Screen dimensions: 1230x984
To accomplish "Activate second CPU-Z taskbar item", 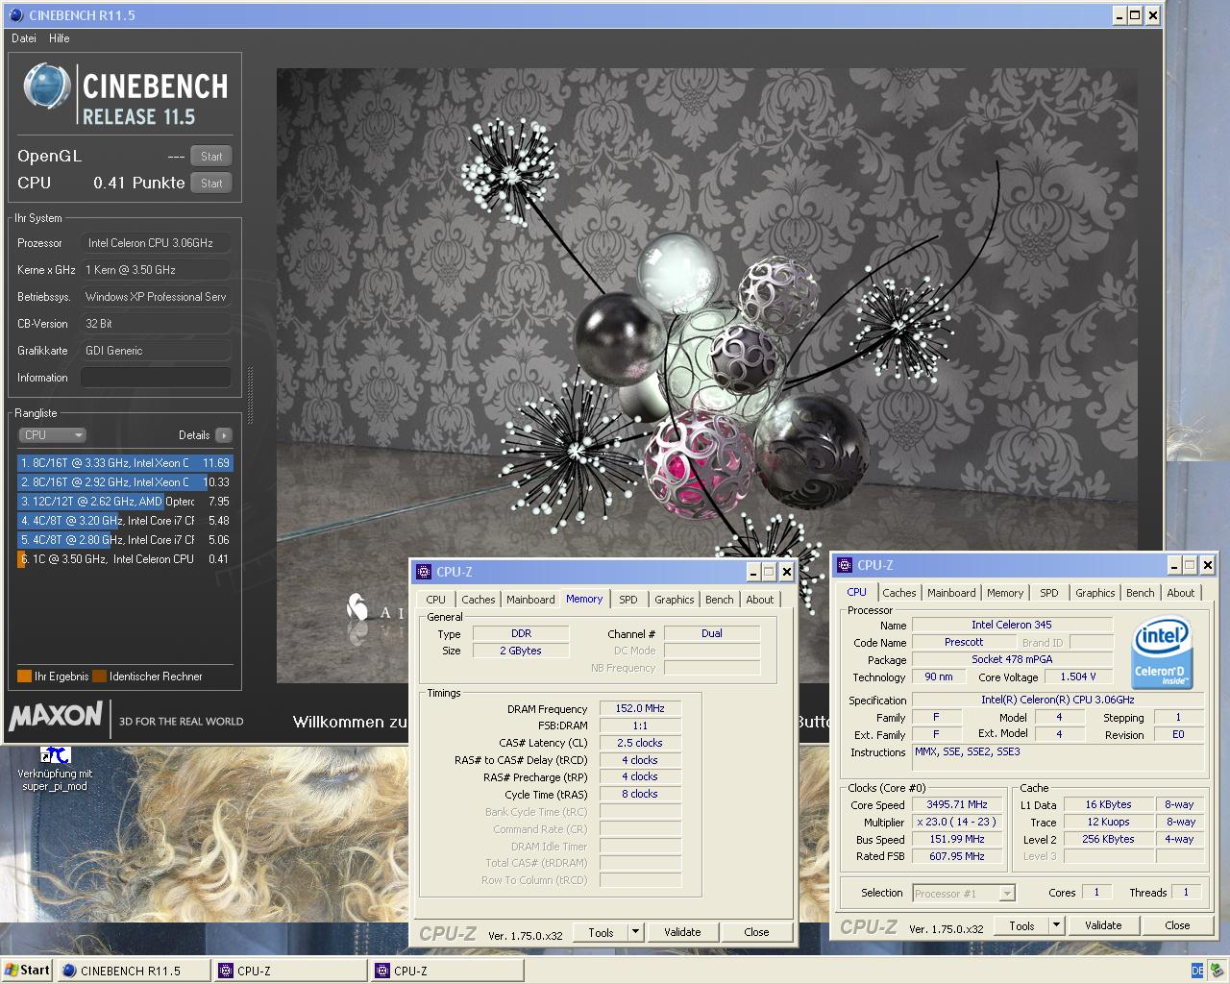I will pos(448,971).
